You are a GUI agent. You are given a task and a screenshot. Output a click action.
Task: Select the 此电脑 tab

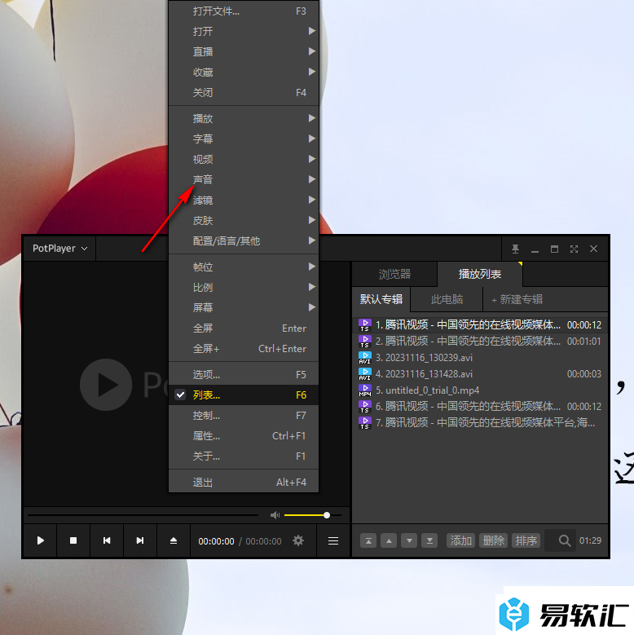(x=447, y=299)
